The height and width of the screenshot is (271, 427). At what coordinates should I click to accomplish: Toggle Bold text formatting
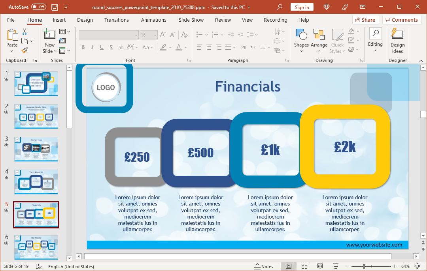click(x=83, y=47)
